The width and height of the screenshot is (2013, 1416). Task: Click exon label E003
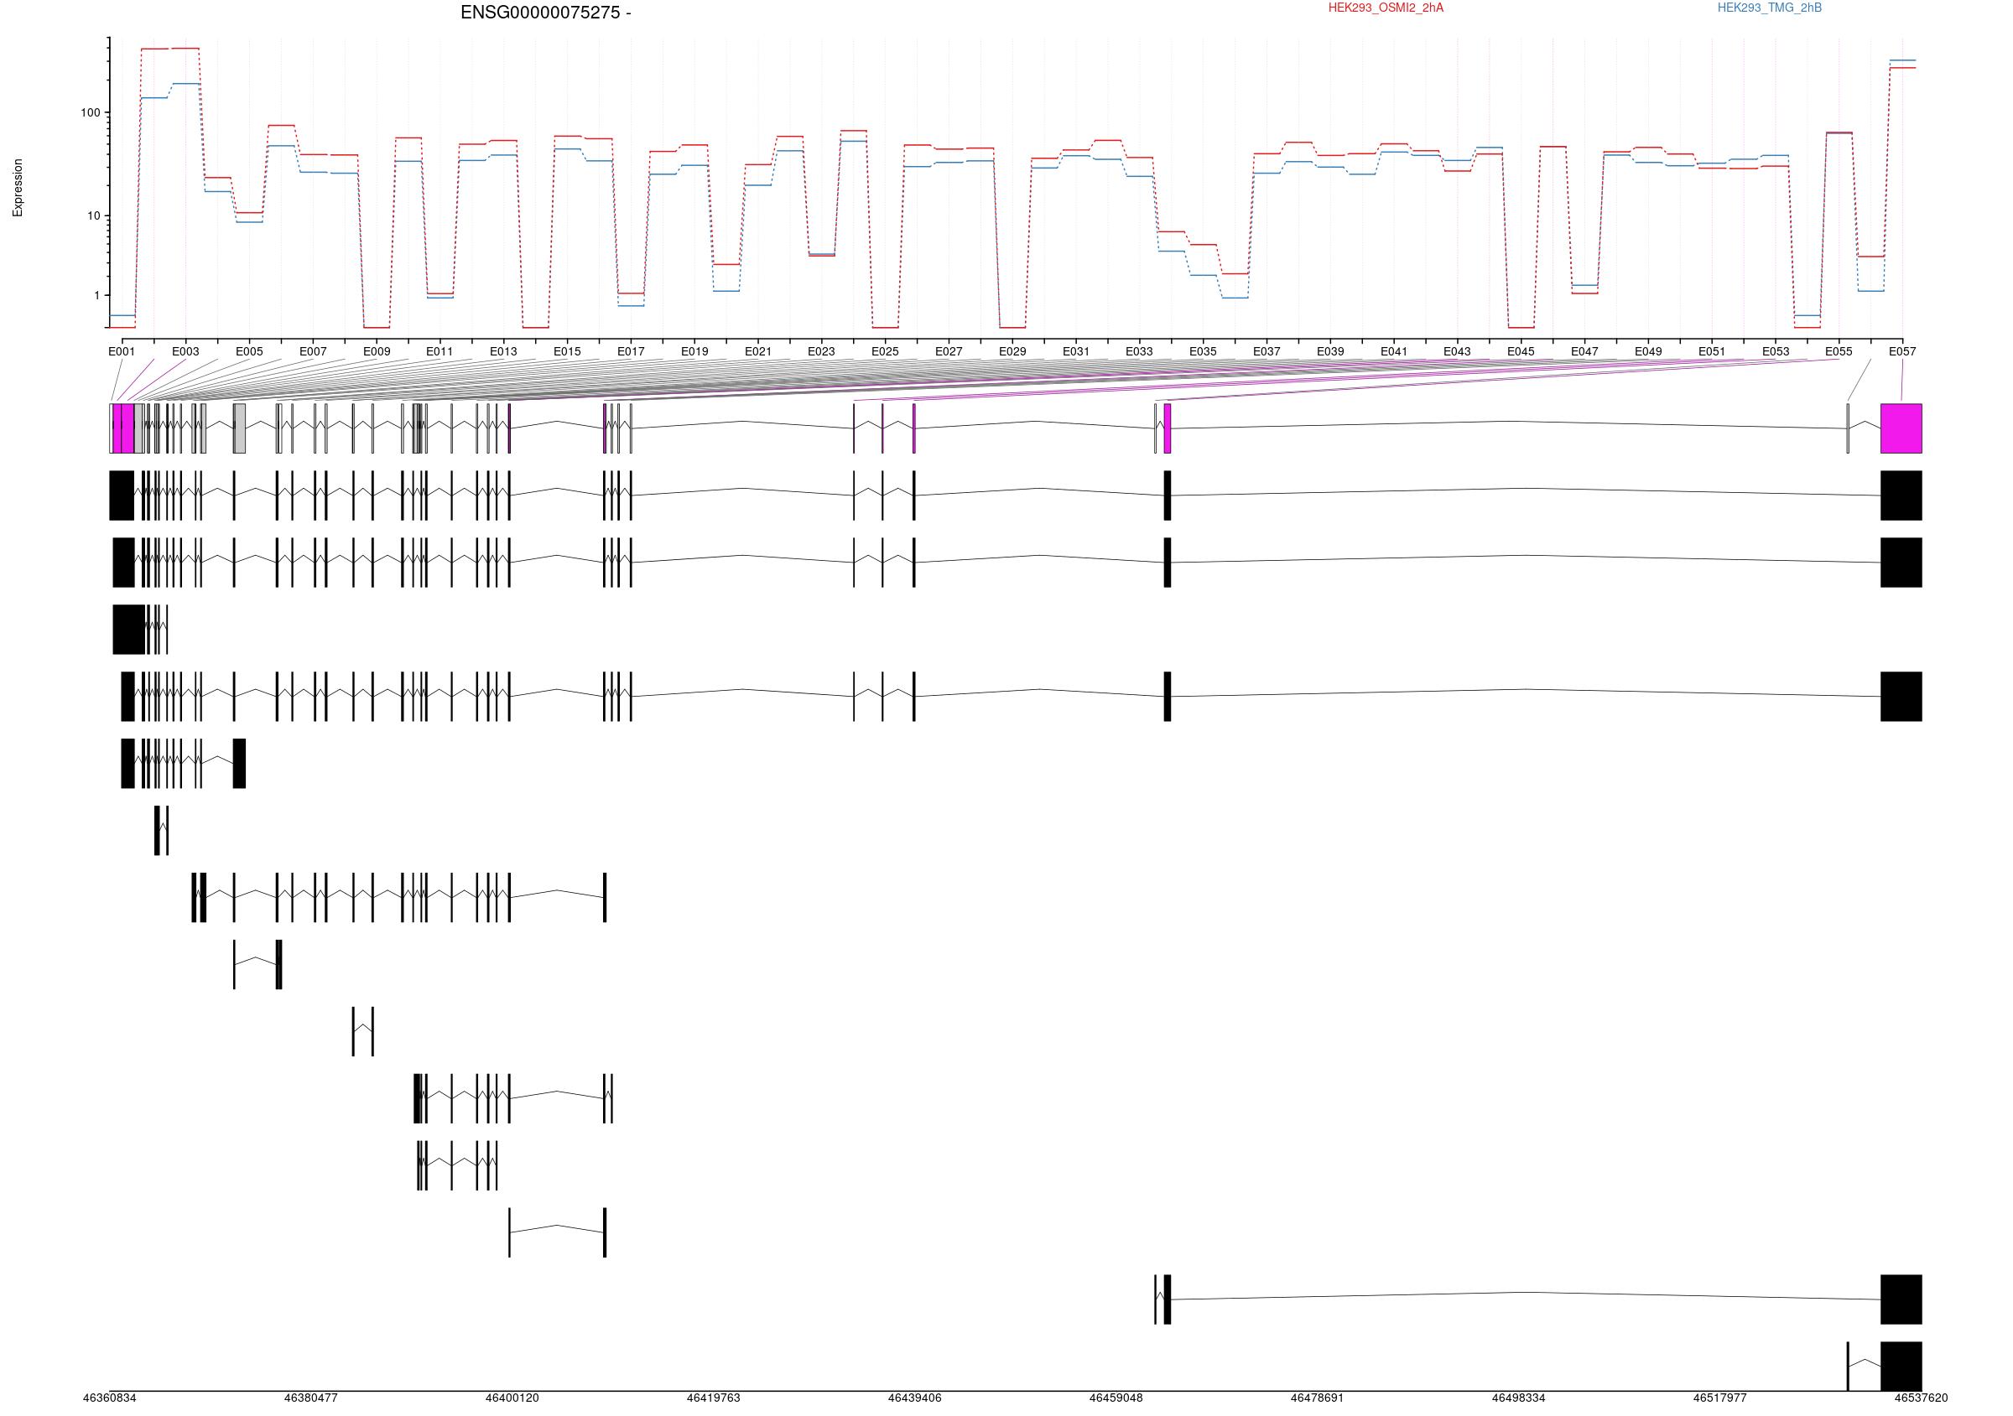[x=186, y=351]
